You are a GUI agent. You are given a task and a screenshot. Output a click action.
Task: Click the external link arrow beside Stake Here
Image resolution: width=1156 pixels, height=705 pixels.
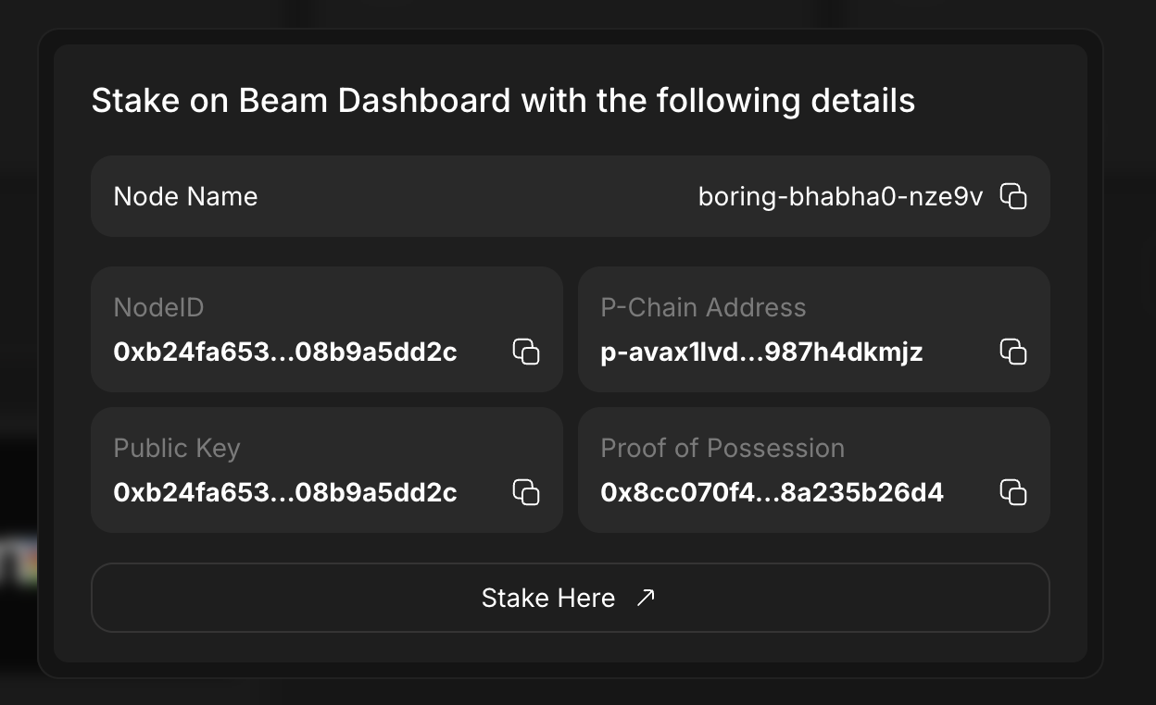[646, 597]
